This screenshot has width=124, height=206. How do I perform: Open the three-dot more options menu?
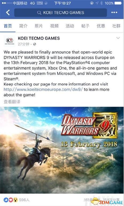[x=114, y=13]
